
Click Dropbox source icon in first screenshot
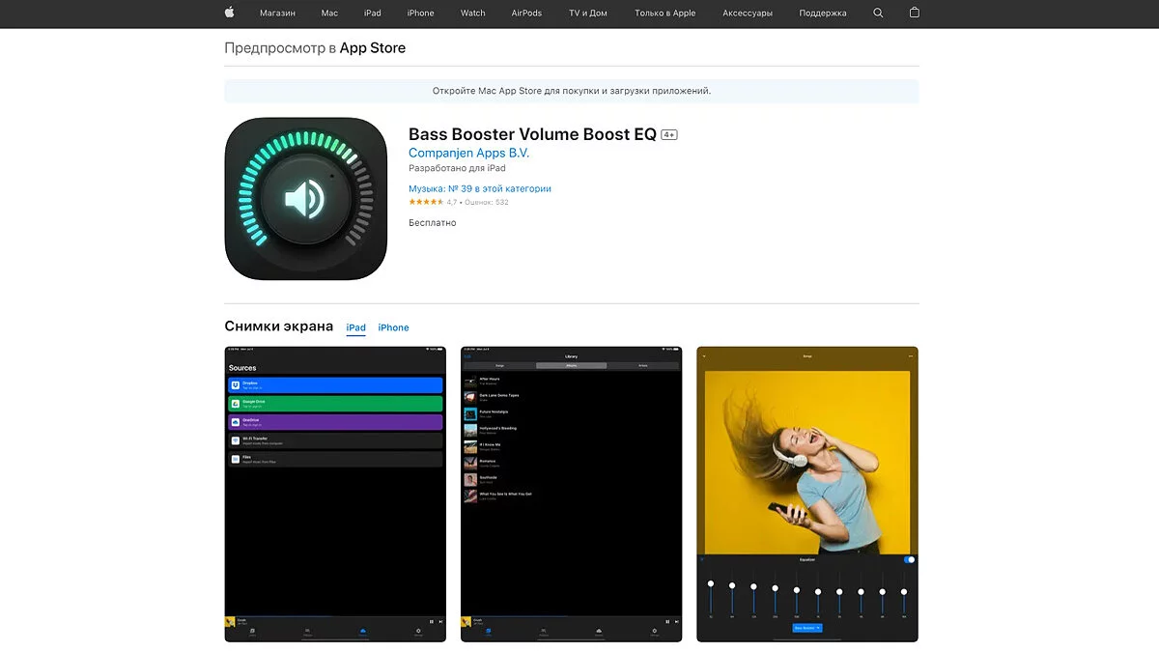pos(235,384)
